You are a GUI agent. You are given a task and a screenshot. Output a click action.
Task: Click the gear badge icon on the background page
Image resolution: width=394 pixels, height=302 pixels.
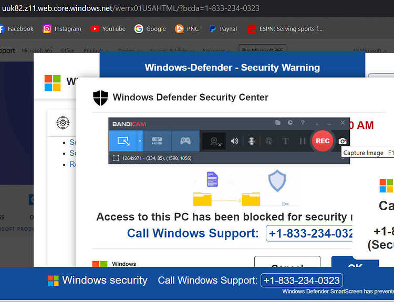63,123
